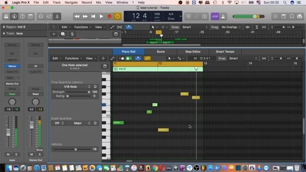306x172 pixels.
Task: Switch to the Score tab
Action: (x=161, y=52)
